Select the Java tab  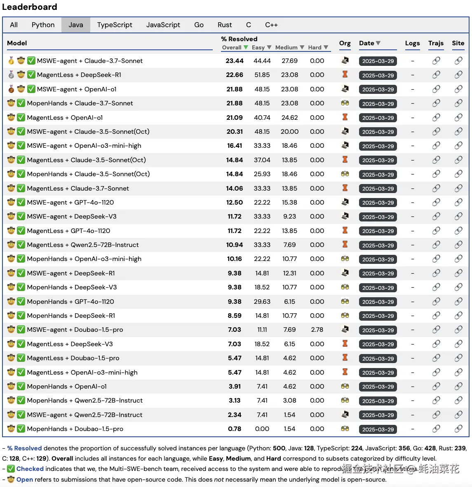tap(75, 25)
